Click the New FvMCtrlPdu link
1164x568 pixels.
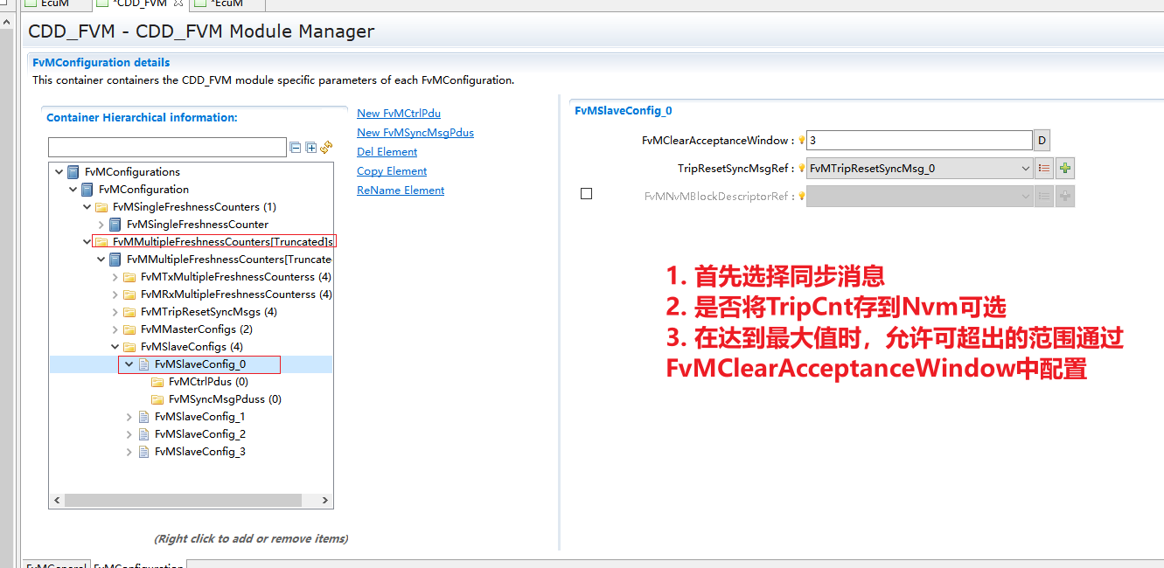tap(398, 114)
